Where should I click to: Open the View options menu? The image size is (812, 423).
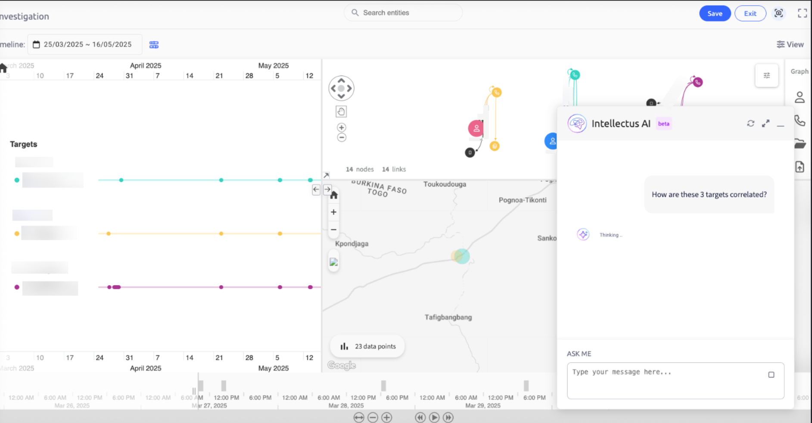tap(790, 44)
